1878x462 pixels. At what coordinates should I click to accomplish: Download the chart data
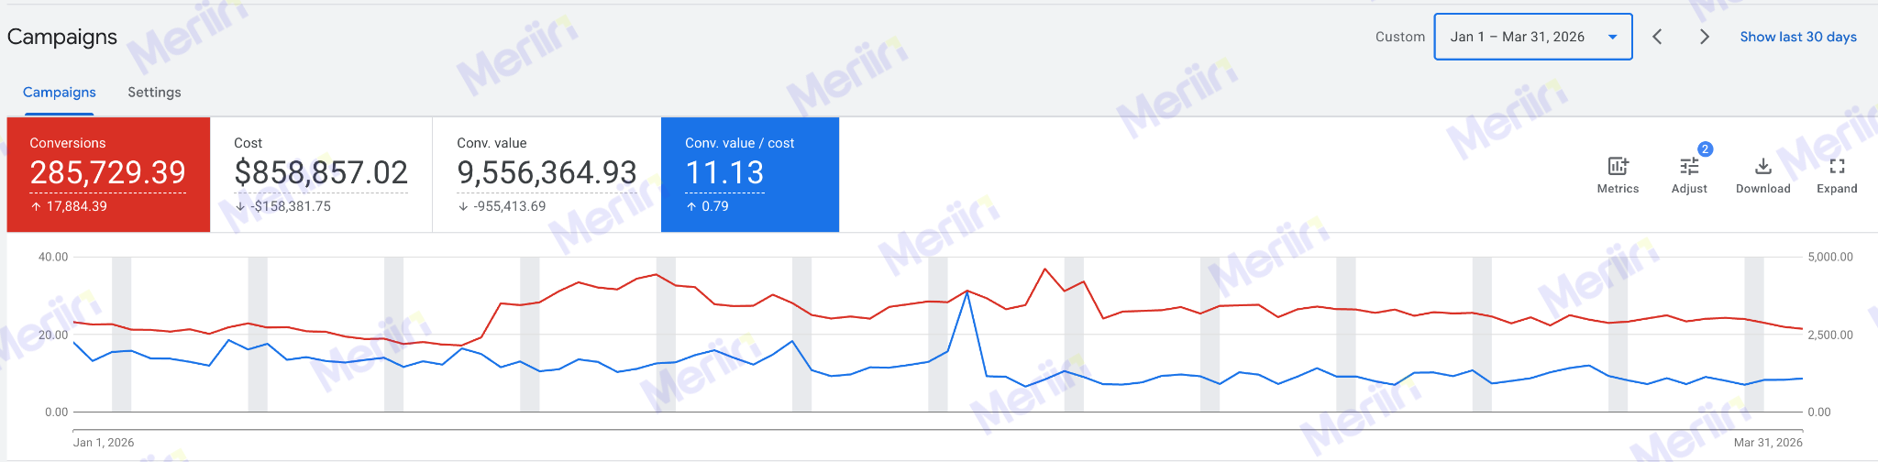[x=1762, y=175]
